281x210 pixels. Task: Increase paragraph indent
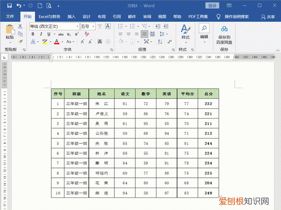coord(166,26)
